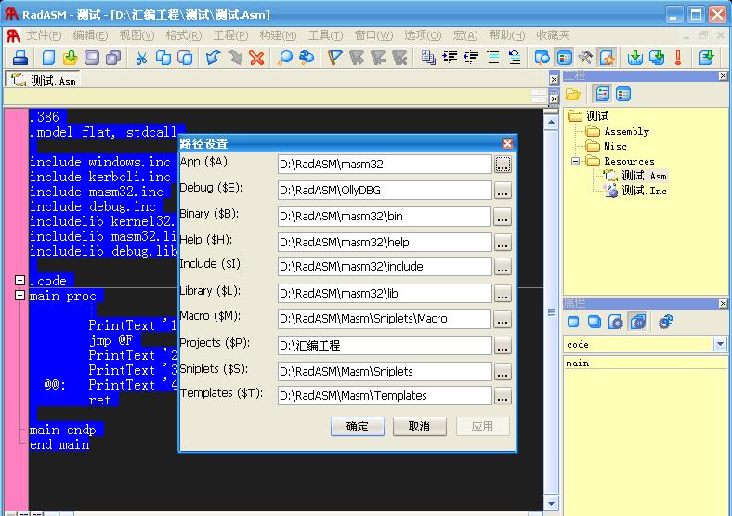Click the red exclamation Run icon
The height and width of the screenshot is (516, 732).
tap(678, 58)
